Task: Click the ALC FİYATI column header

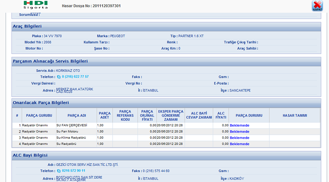Action: 221,115
